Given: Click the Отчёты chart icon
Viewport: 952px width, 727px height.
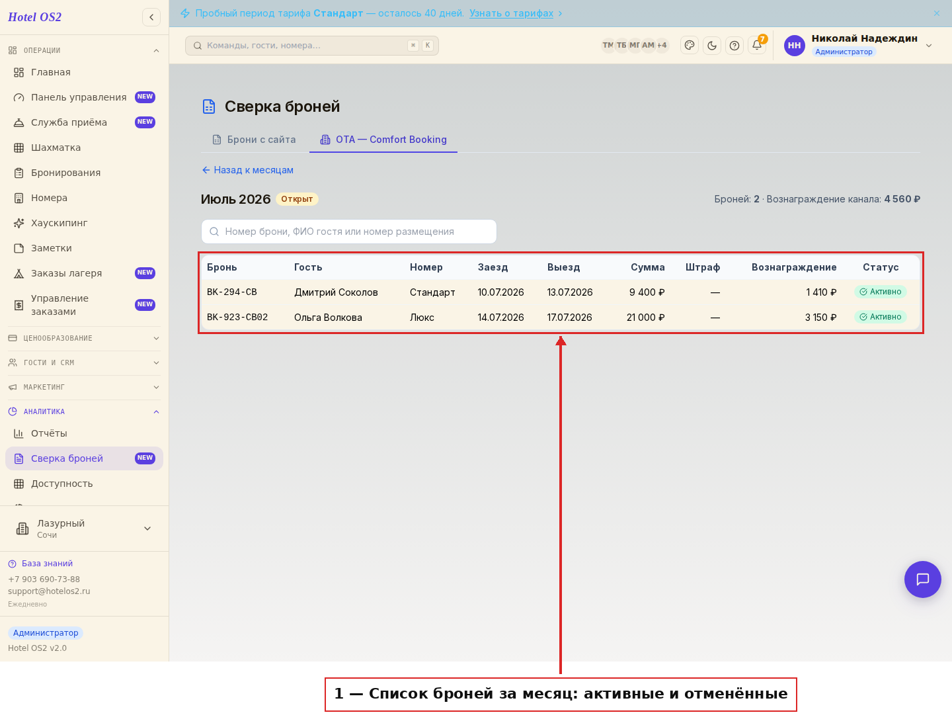Looking at the screenshot, I should click(x=19, y=433).
